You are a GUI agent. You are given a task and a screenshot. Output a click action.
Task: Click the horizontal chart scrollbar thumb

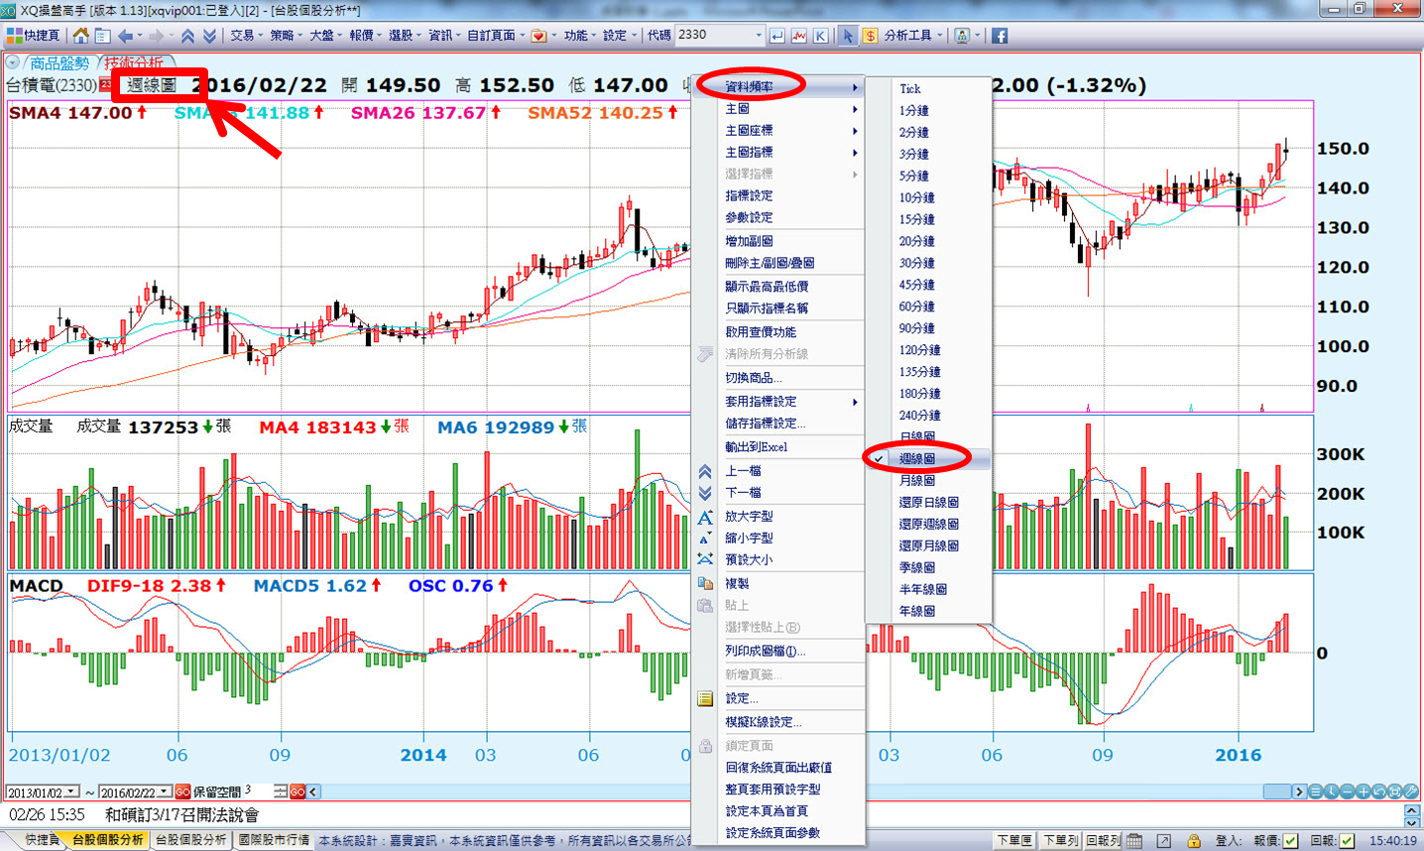[x=1277, y=791]
